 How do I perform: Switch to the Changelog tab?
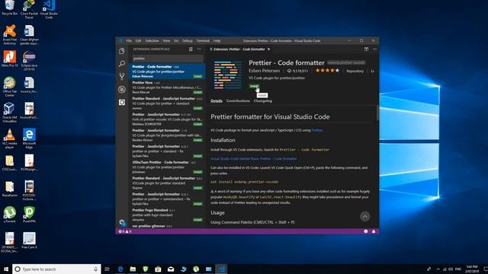(262, 100)
